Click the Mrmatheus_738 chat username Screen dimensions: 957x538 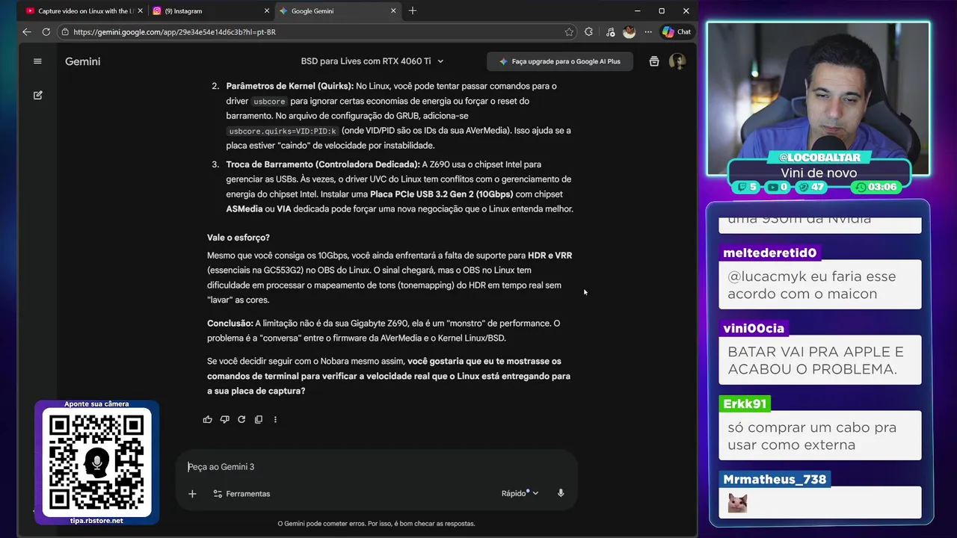coord(775,479)
